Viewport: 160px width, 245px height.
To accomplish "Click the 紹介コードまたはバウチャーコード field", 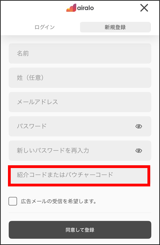I will (79, 175).
